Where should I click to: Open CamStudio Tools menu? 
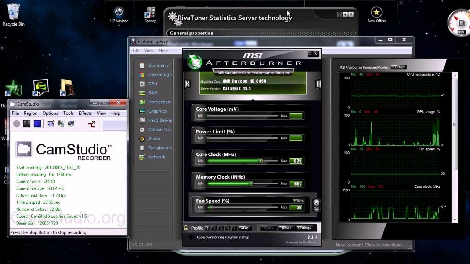(68, 113)
